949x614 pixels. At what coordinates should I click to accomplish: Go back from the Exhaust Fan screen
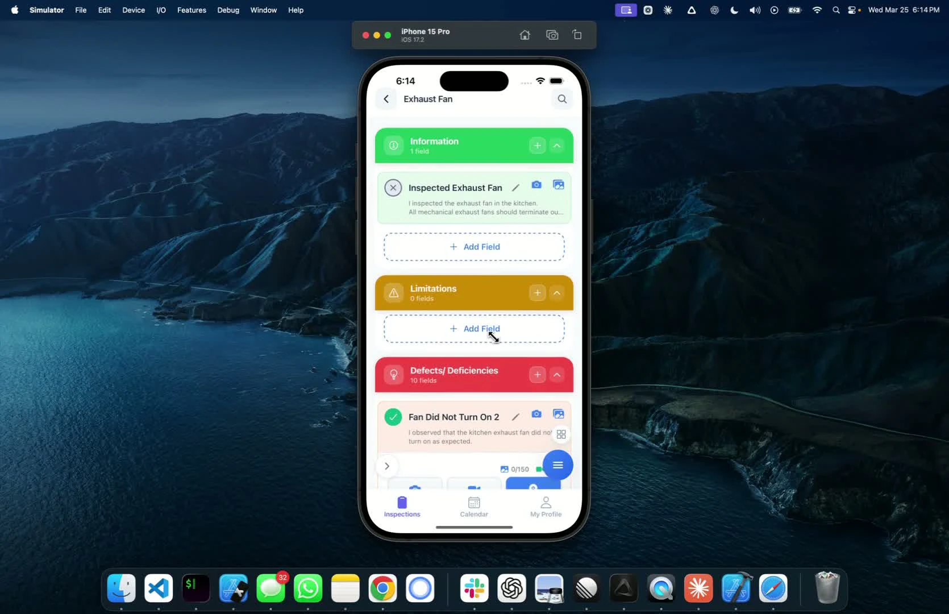pos(386,99)
